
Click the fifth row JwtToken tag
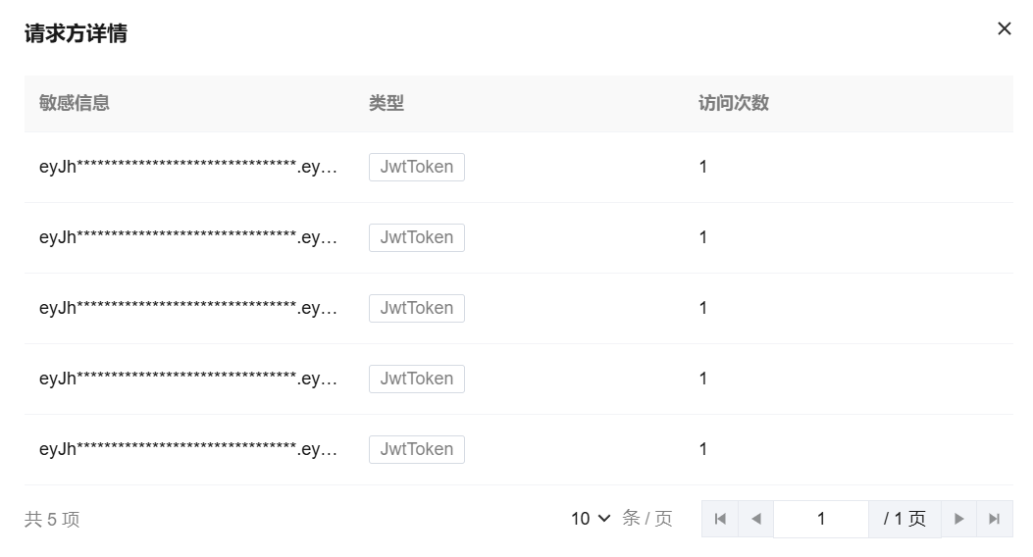[x=416, y=450]
